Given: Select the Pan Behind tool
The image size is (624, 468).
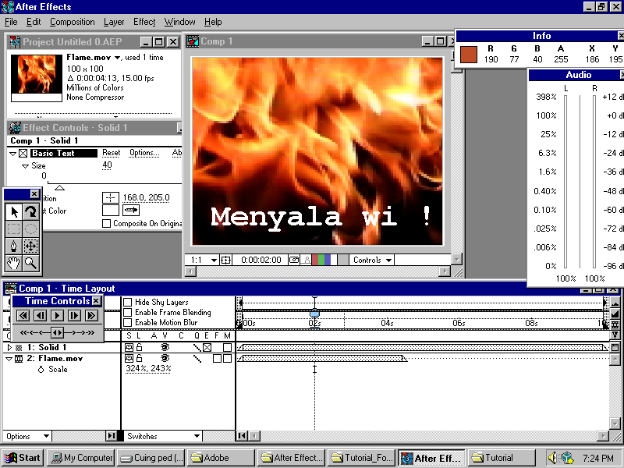Looking at the screenshot, I should click(30, 246).
